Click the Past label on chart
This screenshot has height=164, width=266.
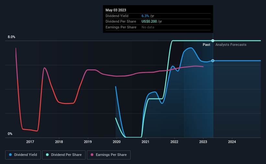pos(206,45)
